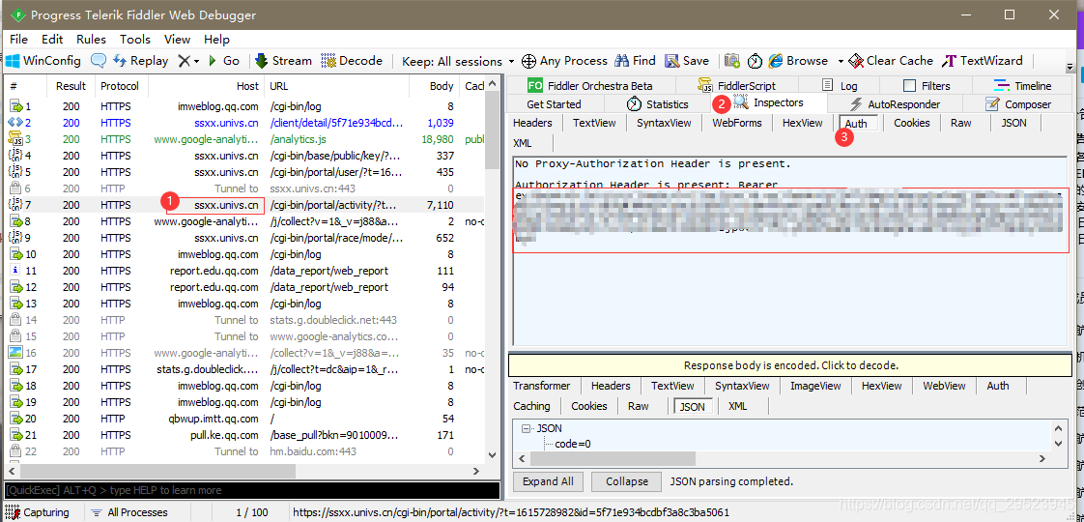Viewport: 1084px width, 522px height.
Task: Select the response Caching tab
Action: click(x=531, y=406)
